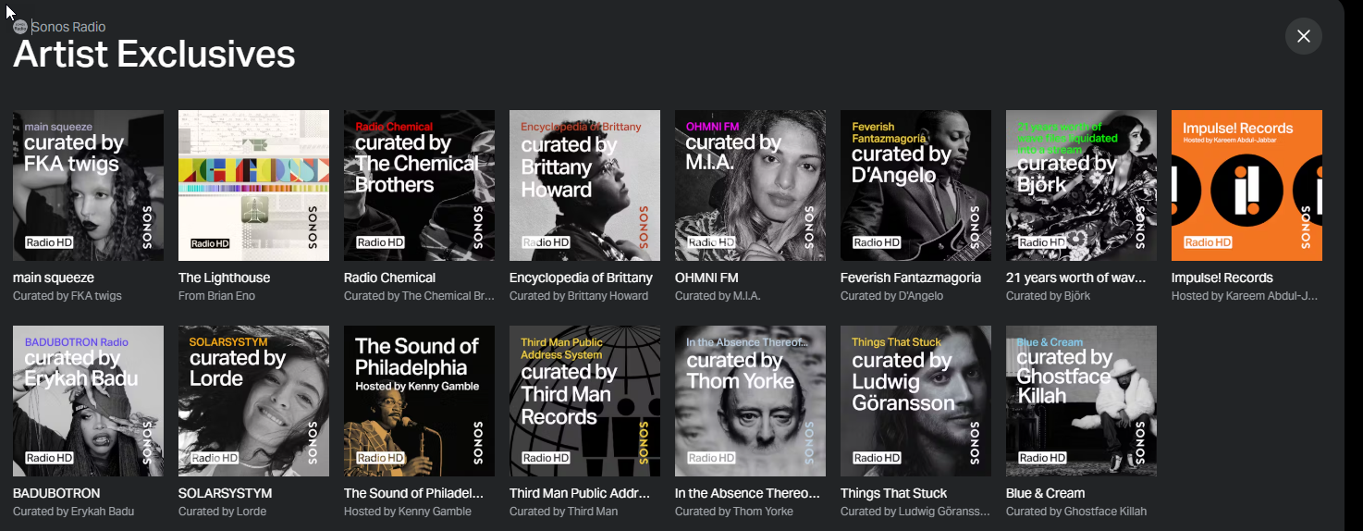
Task: Open Impulse! Records orange cover art
Action: (1246, 186)
